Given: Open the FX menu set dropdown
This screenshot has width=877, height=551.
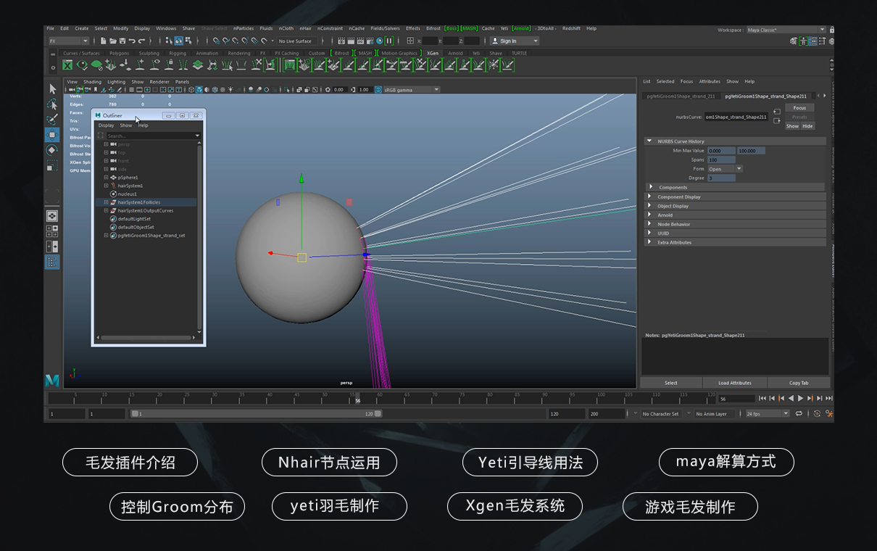Looking at the screenshot, I should pyautogui.click(x=69, y=41).
